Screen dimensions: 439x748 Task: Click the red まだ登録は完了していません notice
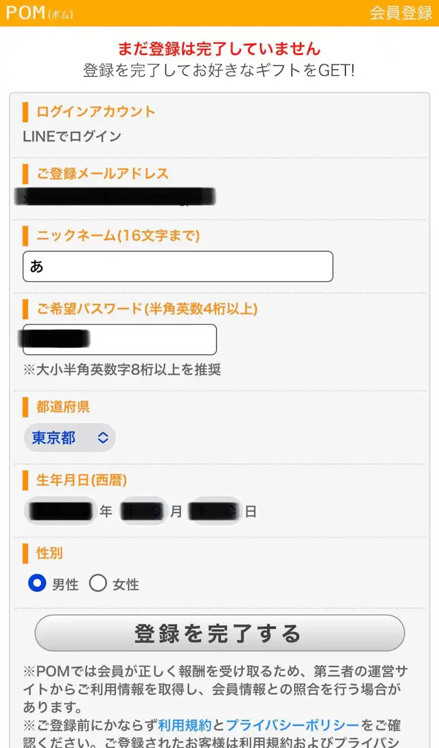(x=219, y=49)
